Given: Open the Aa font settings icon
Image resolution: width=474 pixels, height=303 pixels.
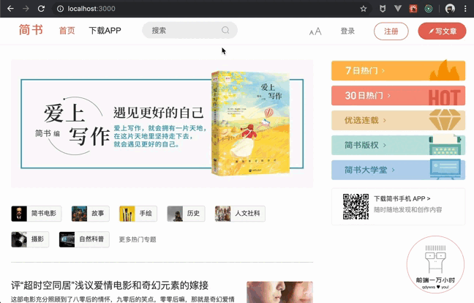Looking at the screenshot, I should pyautogui.click(x=315, y=31).
